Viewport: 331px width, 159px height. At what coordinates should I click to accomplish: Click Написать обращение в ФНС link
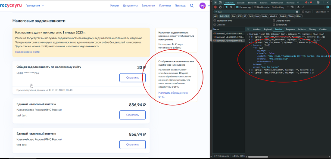[173, 95]
